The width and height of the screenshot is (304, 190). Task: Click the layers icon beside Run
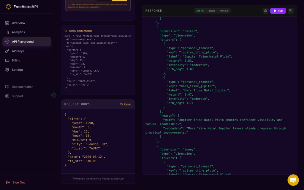click(265, 11)
